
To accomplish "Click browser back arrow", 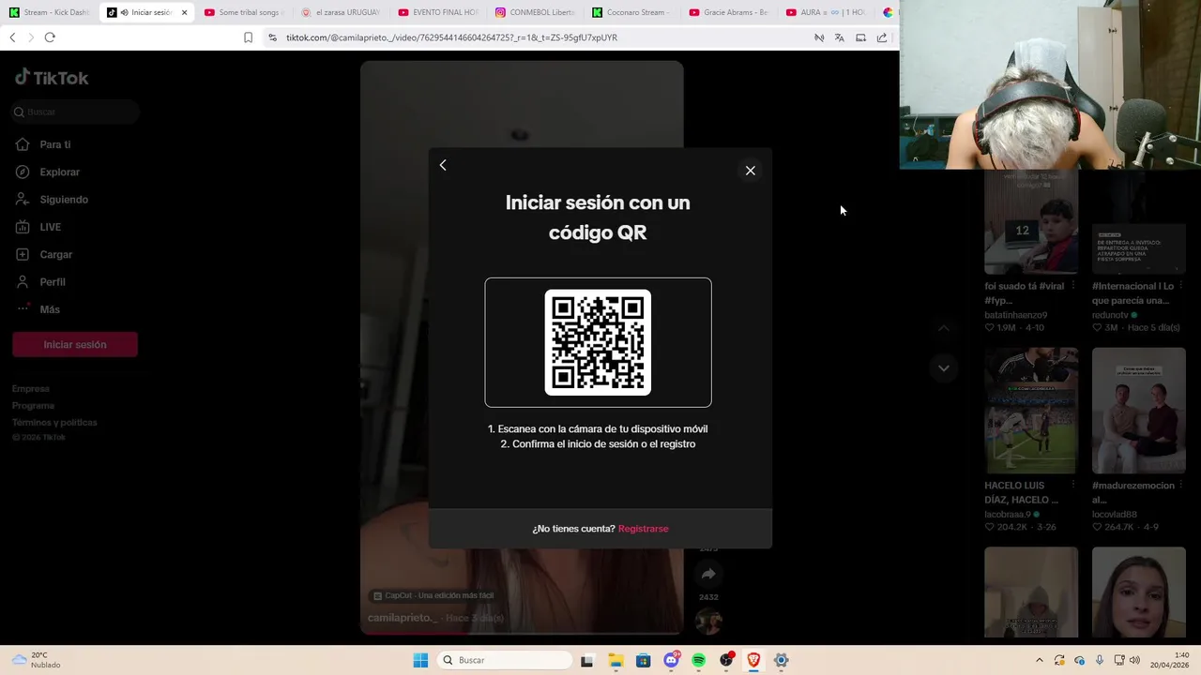I will pos(12,37).
